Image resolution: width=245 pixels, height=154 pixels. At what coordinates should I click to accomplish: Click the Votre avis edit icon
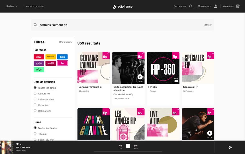tap(238, 6)
